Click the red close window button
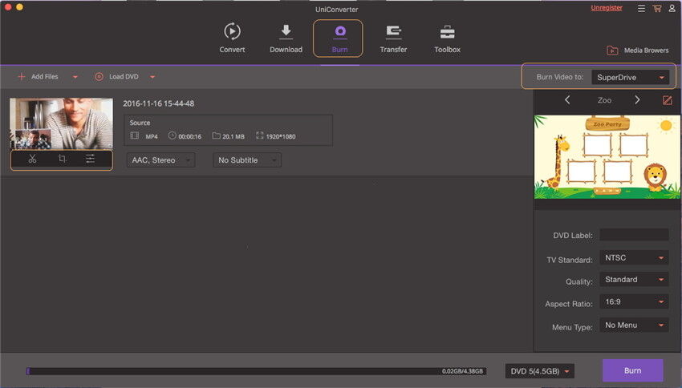This screenshot has height=388, width=682. click(x=8, y=7)
